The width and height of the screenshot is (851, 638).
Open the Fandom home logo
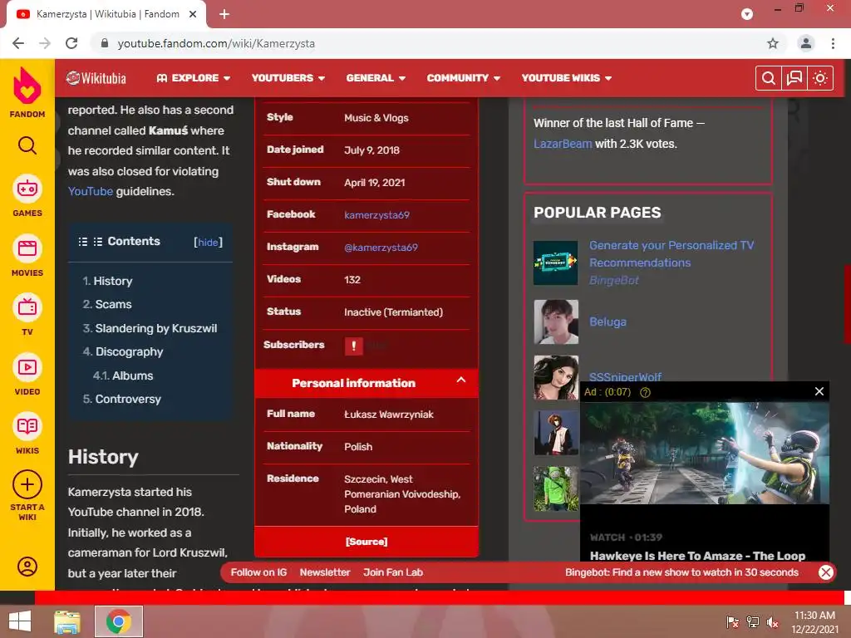[27, 91]
